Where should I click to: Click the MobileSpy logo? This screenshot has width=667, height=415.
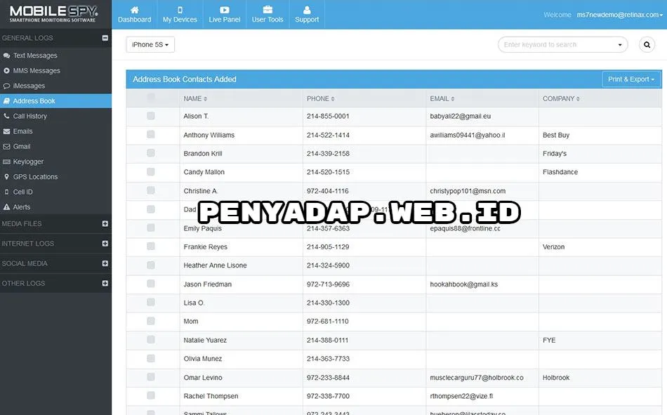[53, 13]
